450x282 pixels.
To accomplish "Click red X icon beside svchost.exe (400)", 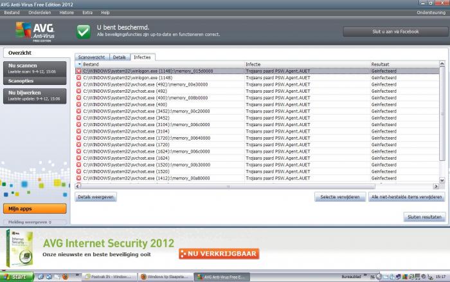I will tap(78, 105).
